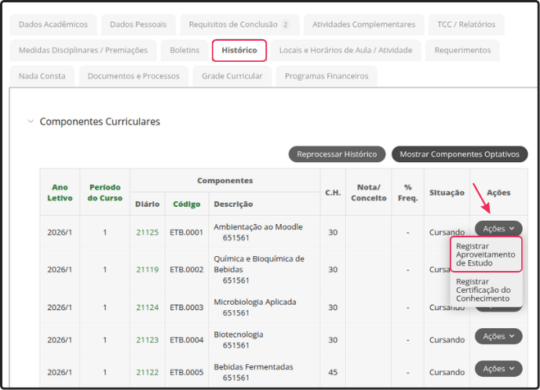
Task: Click the Componentes Curriculares heading
Action: pos(100,121)
